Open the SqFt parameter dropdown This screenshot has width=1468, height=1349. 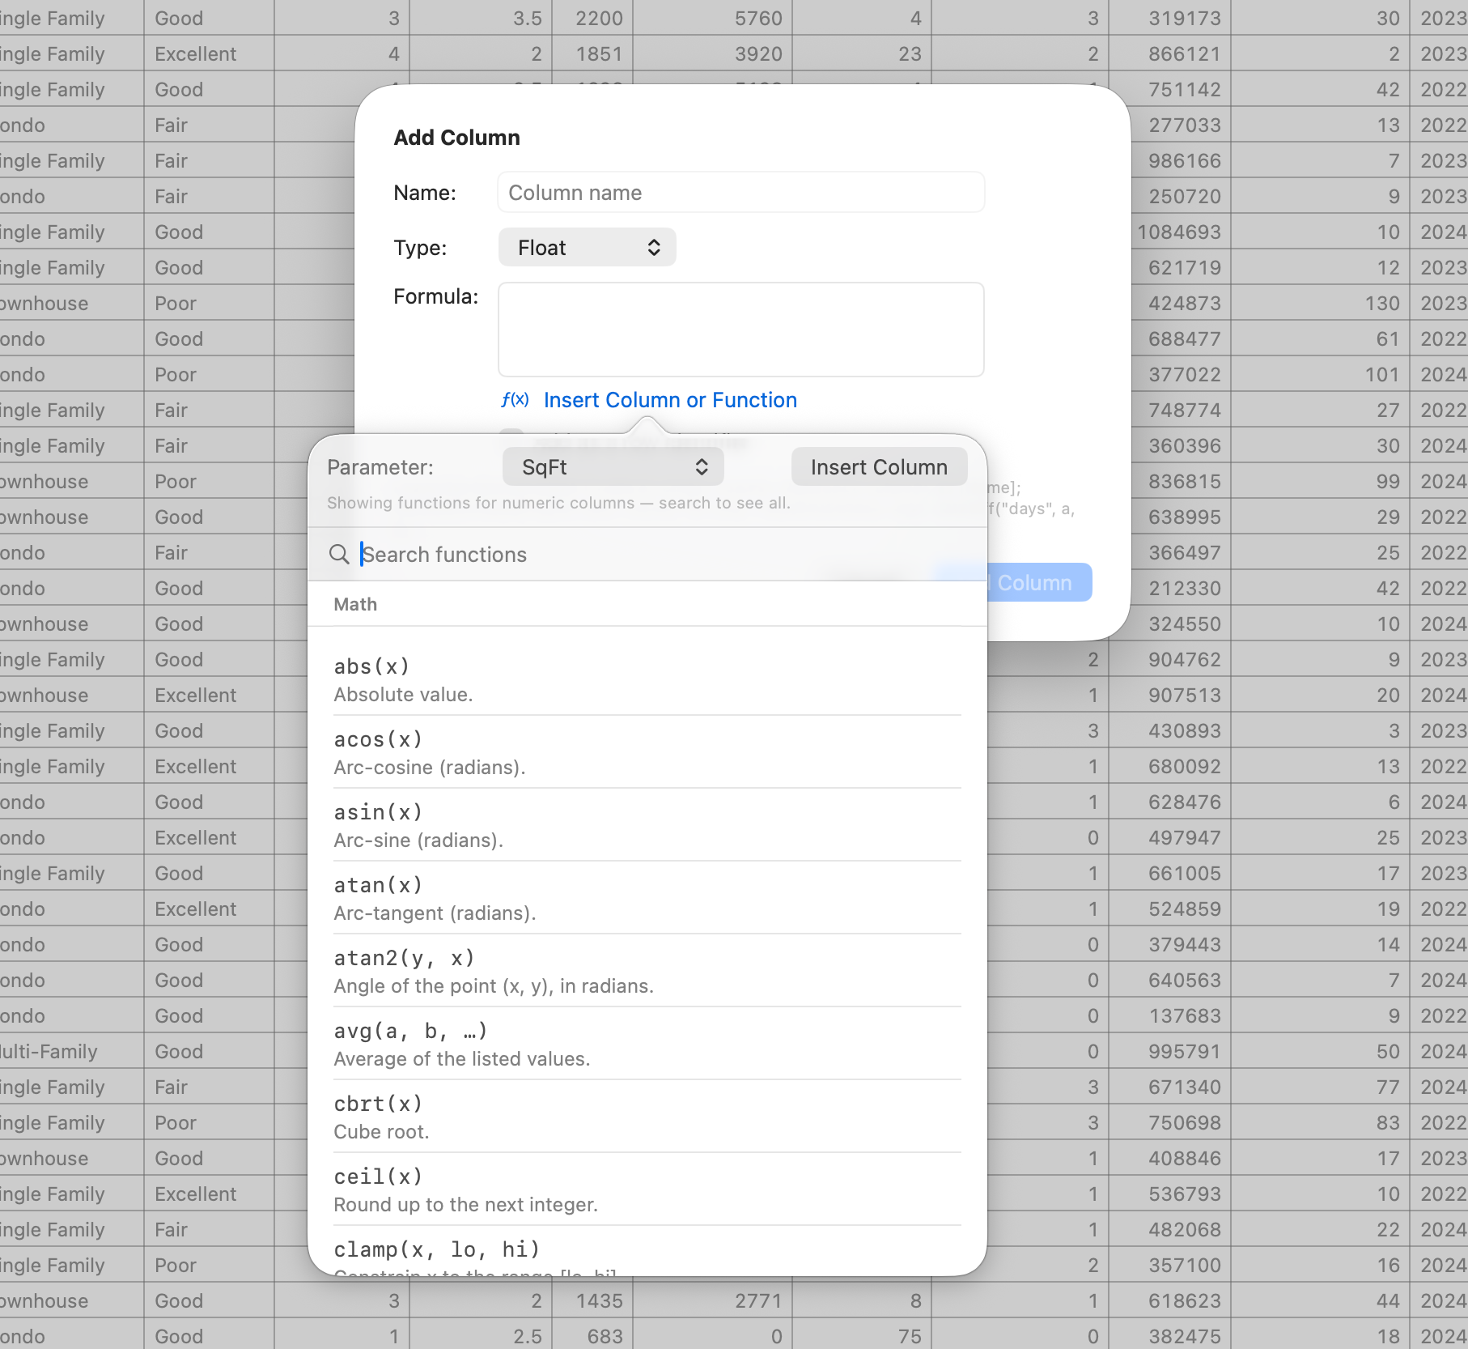[613, 467]
